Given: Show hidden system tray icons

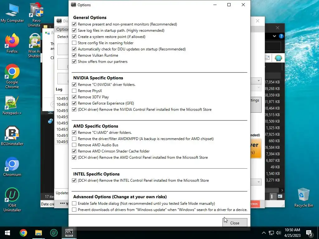Looking at the screenshot, I should [x=264, y=233].
